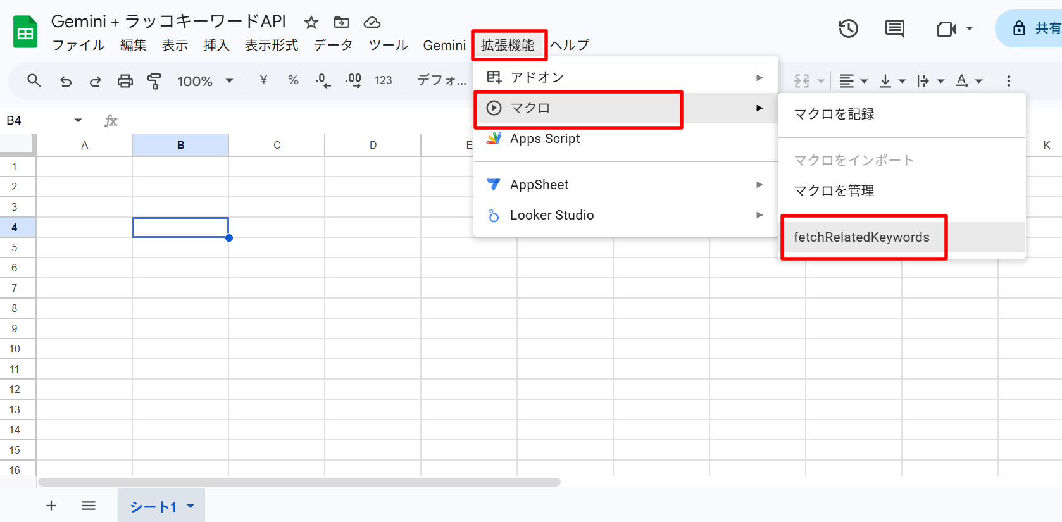Apply yen currency format
The width and height of the screenshot is (1062, 522).
tap(264, 80)
